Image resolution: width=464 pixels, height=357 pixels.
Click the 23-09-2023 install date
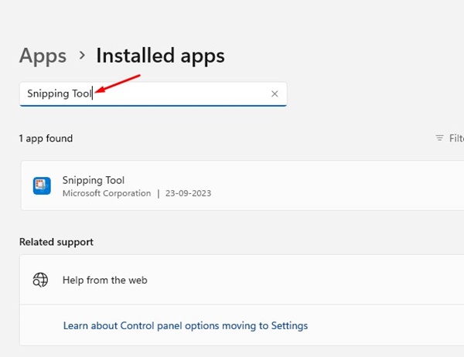[x=188, y=193]
